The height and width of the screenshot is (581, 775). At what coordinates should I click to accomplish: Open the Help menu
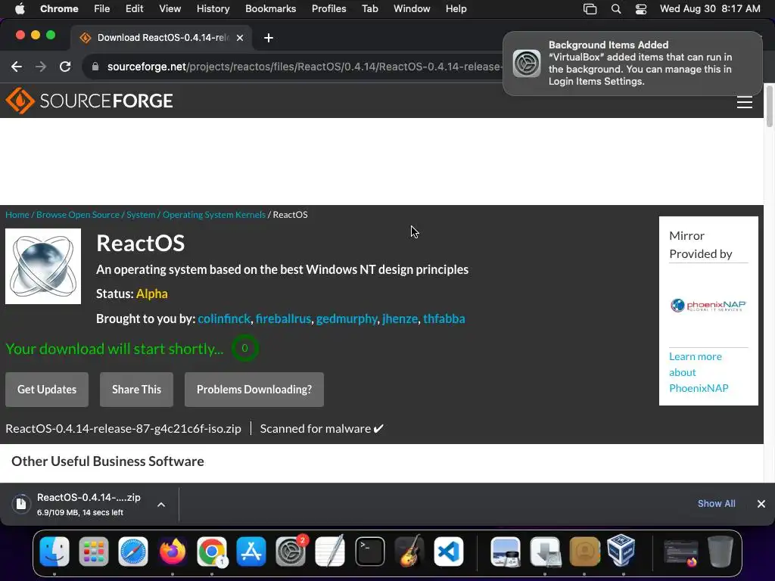pos(456,8)
